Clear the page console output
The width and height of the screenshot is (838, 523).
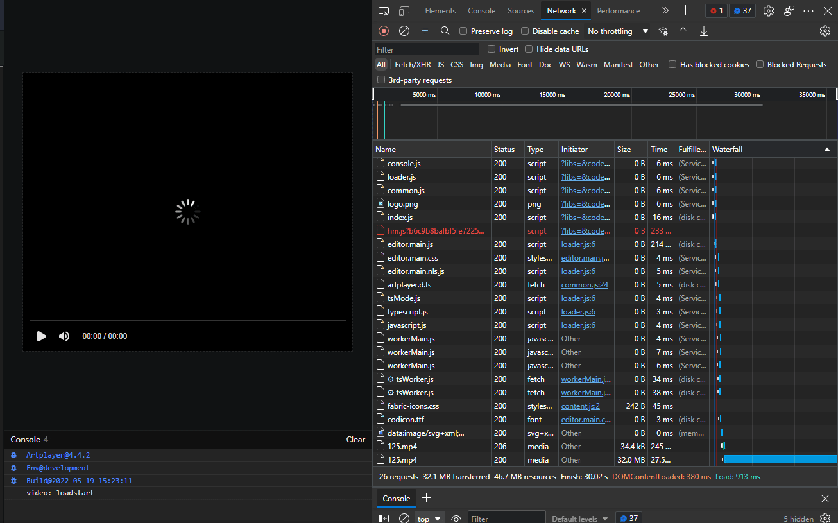point(355,439)
